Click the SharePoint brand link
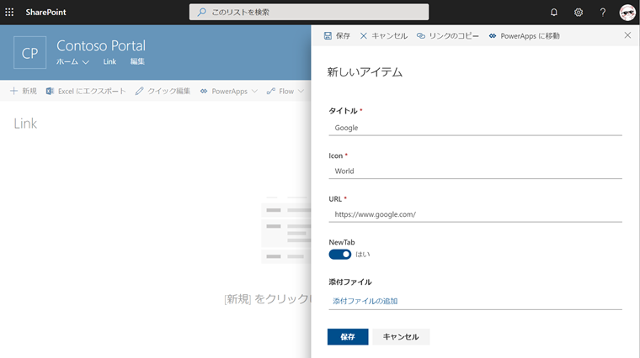The width and height of the screenshot is (640, 358). pyautogui.click(x=45, y=13)
